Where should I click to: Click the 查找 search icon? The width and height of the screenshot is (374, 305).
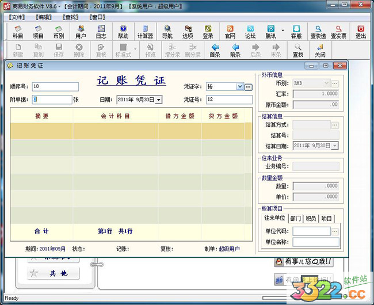coord(298,51)
